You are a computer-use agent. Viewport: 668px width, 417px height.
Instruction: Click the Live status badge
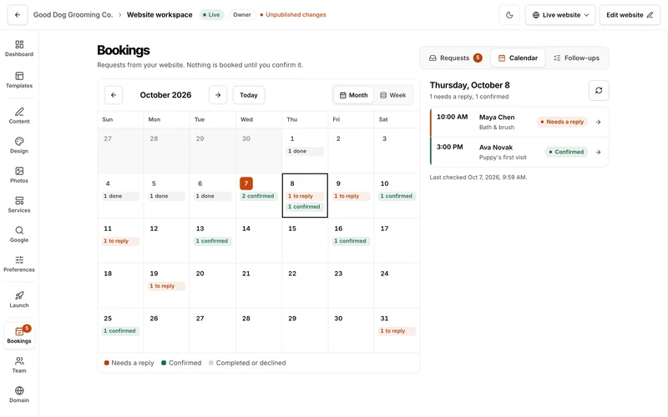point(212,15)
